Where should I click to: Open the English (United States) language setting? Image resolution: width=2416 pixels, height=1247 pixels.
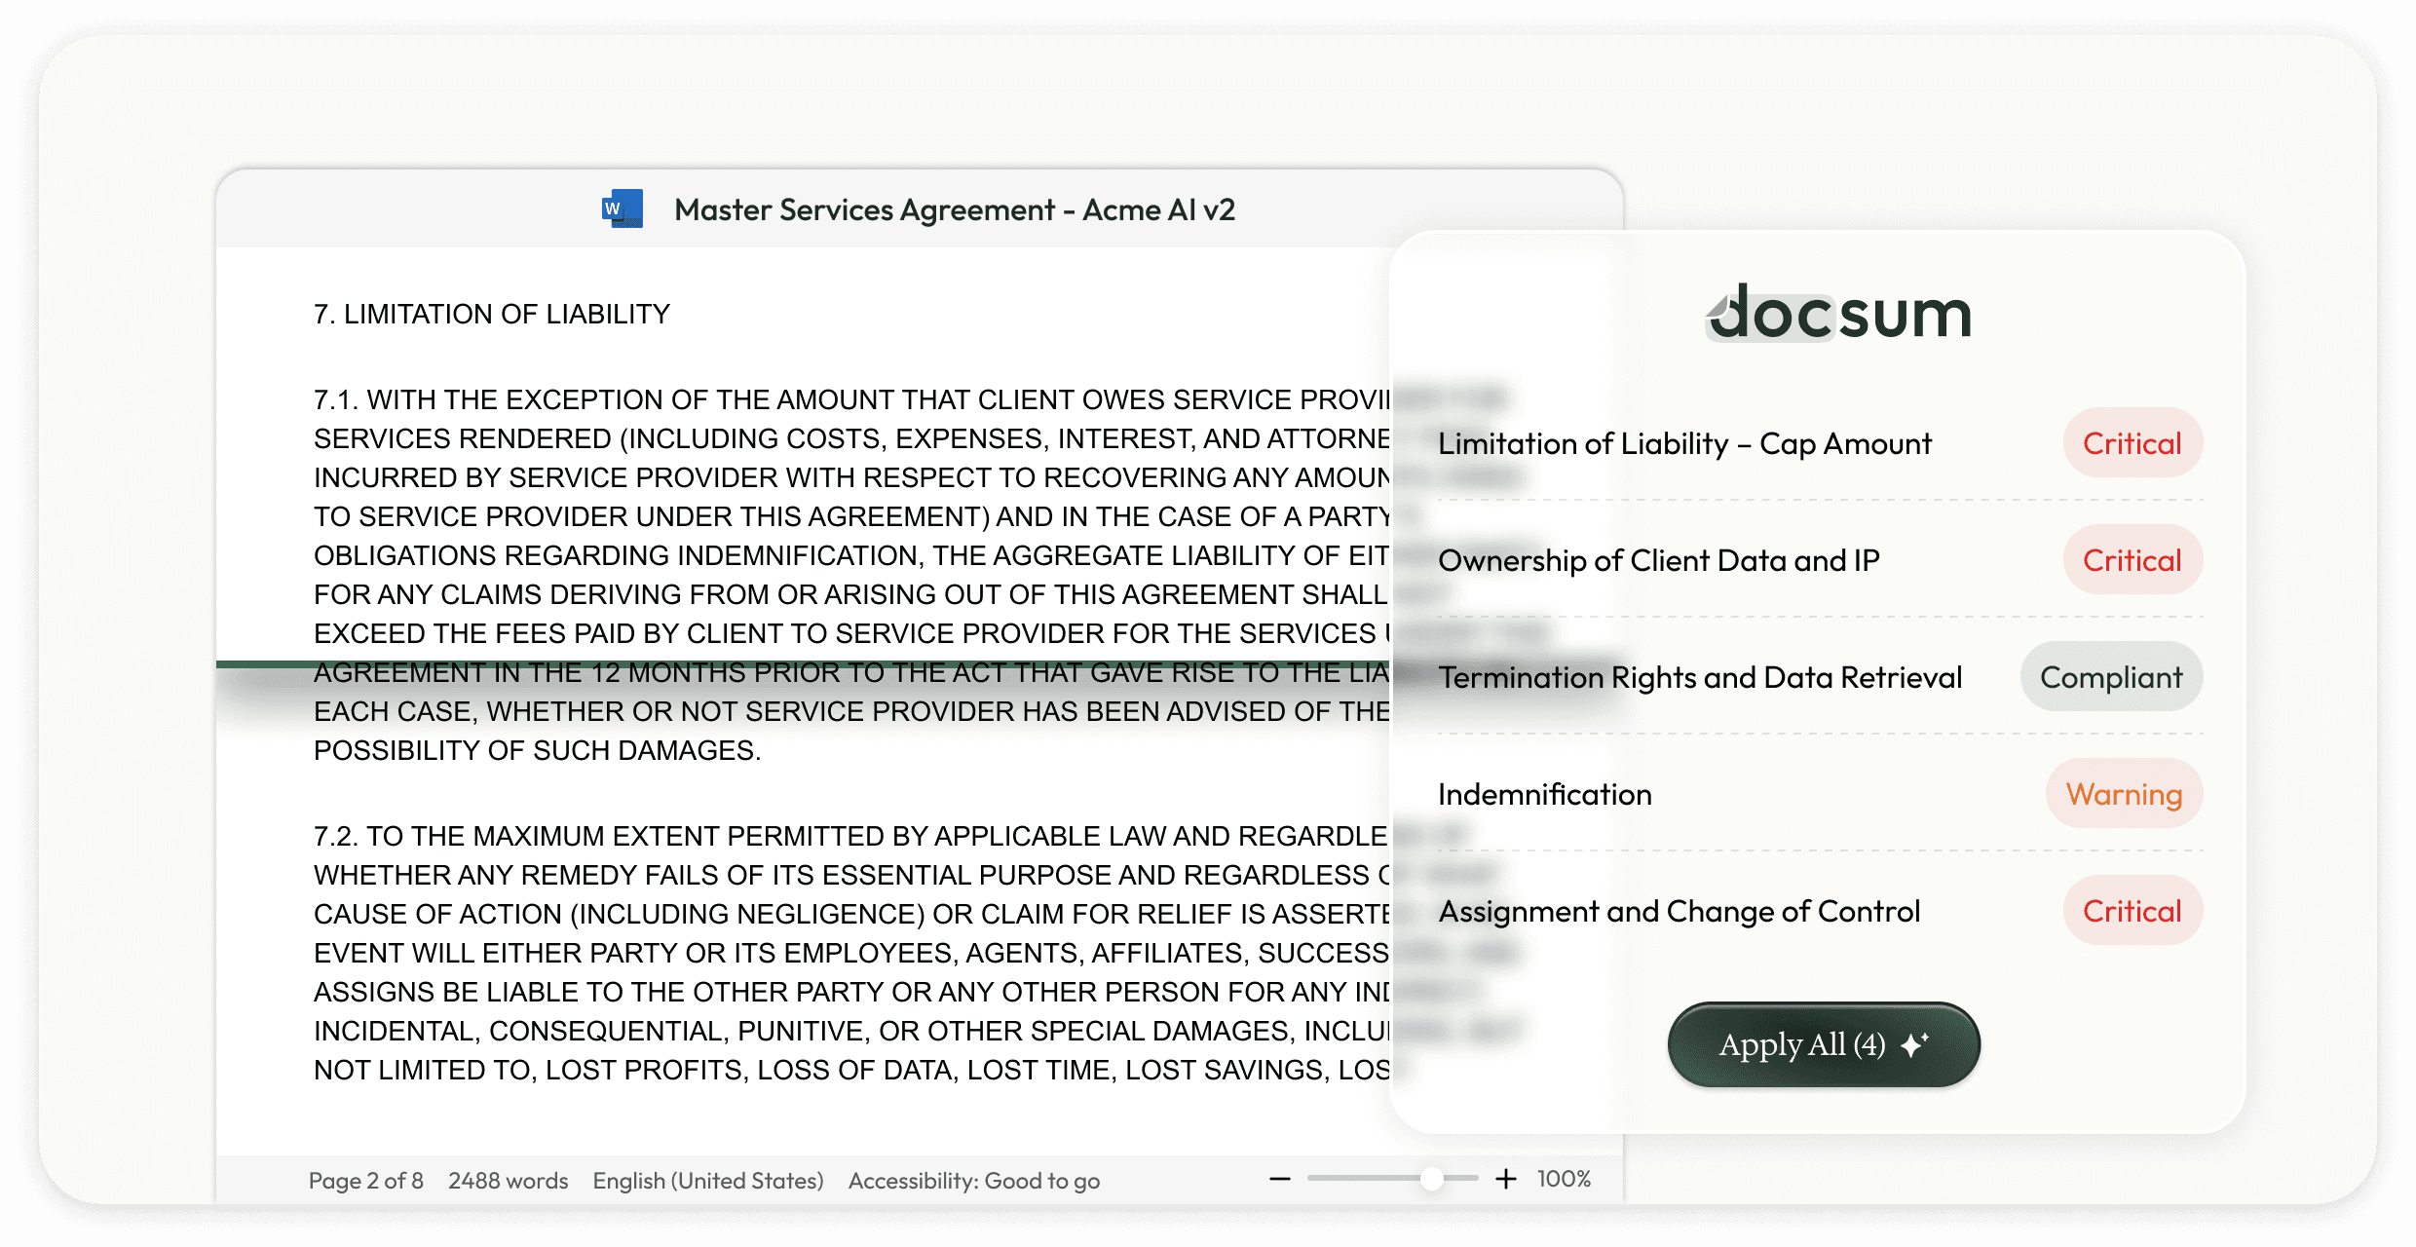coord(708,1181)
